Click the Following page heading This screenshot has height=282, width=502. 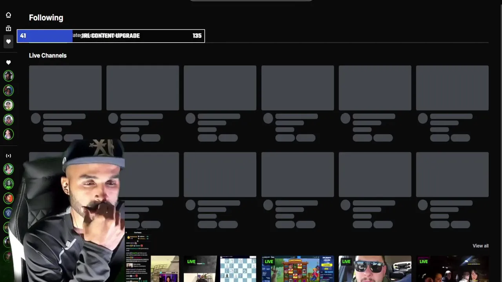click(46, 18)
